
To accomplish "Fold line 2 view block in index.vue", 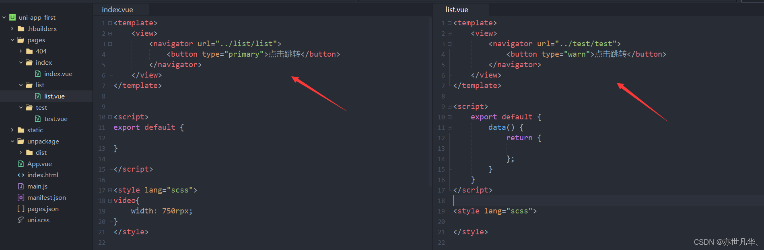I will pyautogui.click(x=110, y=33).
